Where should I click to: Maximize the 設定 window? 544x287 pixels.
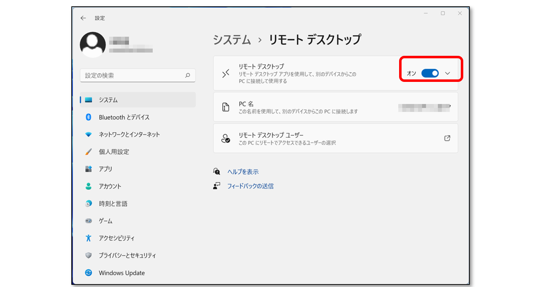[x=443, y=13]
